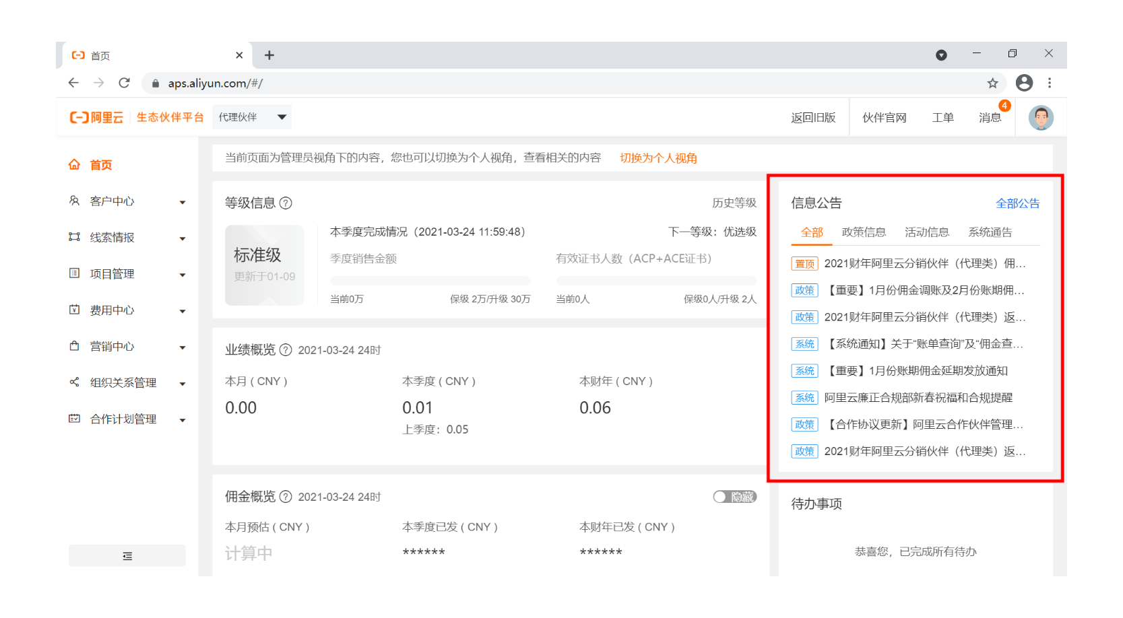Click the address bar URL field
The height and width of the screenshot is (618, 1123).
(573, 83)
